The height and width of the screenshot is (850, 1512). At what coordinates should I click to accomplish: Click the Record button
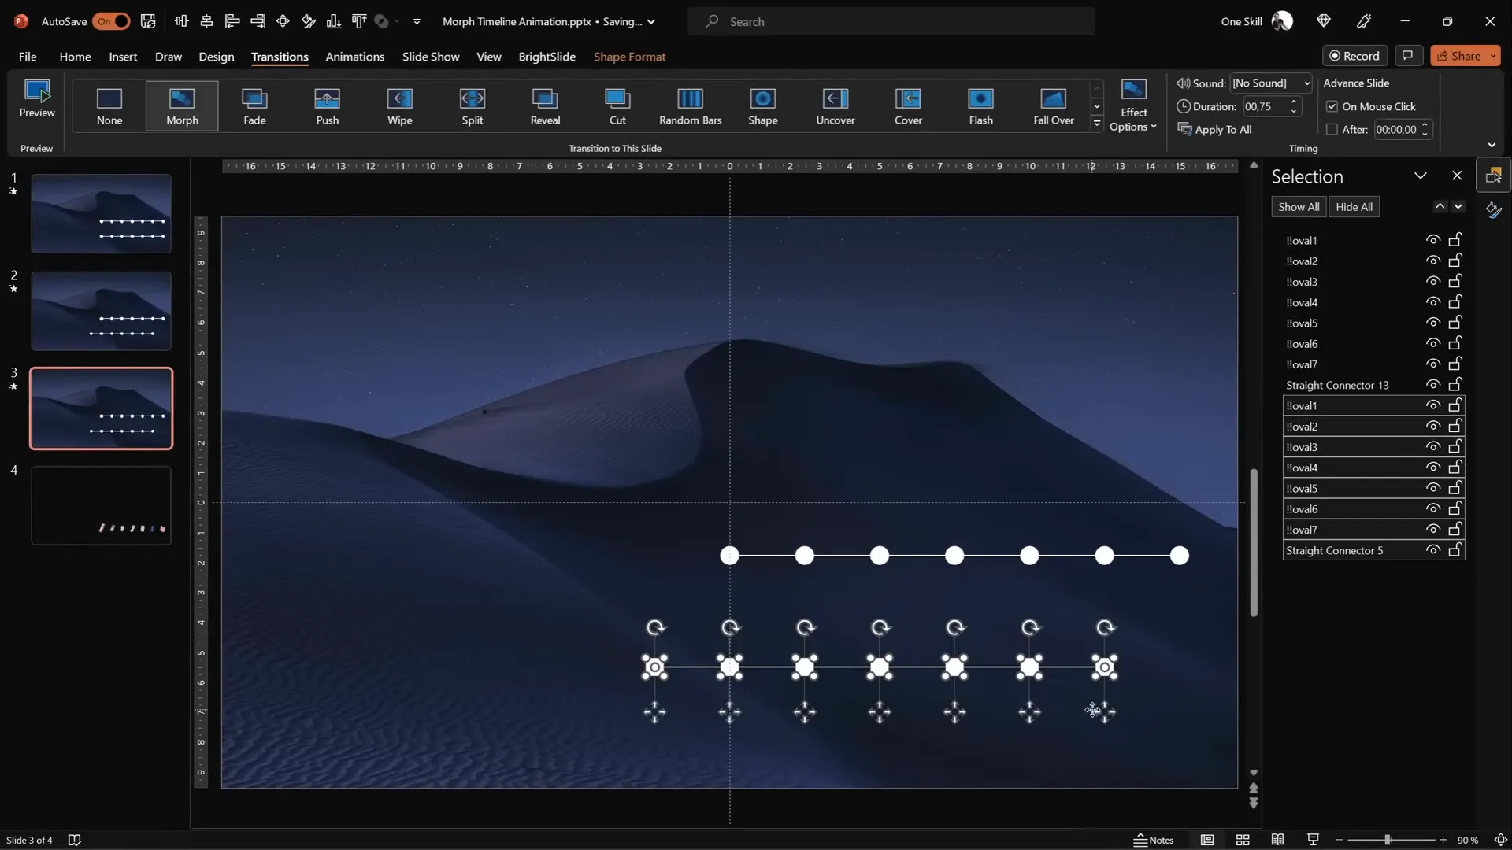pos(1355,55)
